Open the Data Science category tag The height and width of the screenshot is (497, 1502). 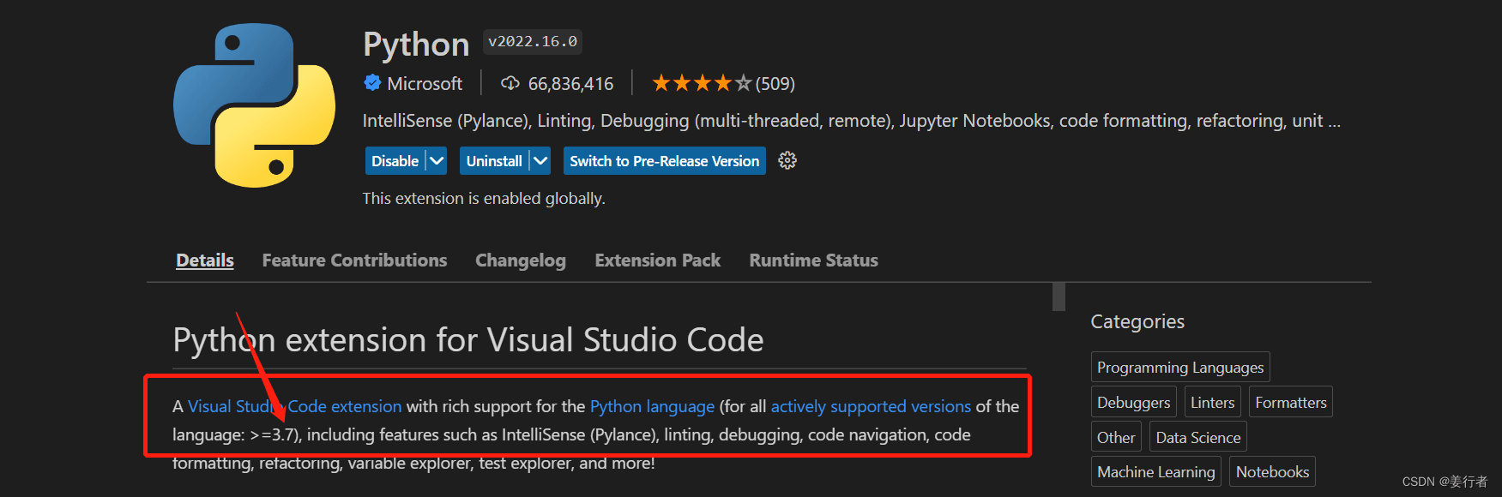tap(1198, 437)
